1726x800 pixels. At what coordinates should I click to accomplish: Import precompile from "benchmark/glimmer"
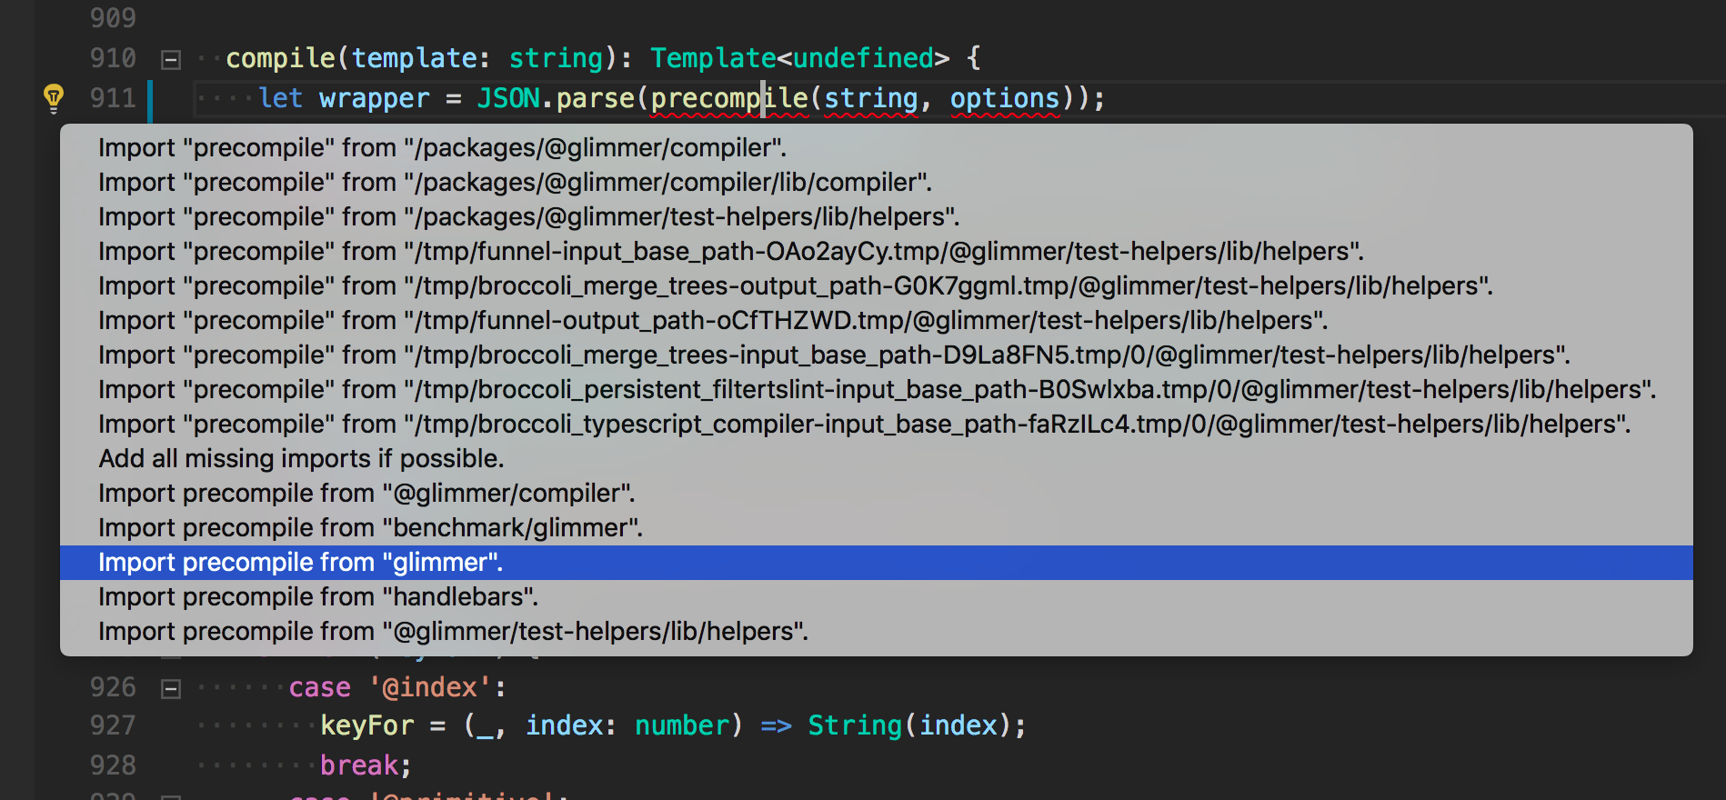(877, 527)
